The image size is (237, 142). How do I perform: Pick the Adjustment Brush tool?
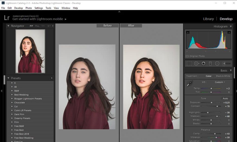(x=226, y=64)
